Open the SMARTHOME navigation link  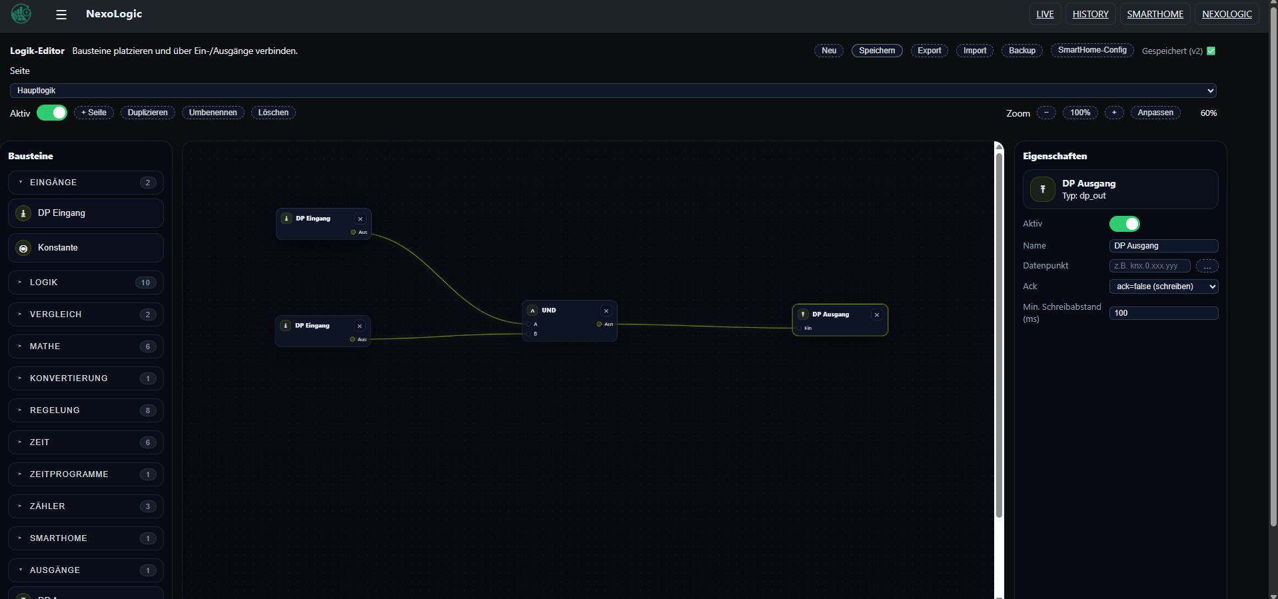tap(1155, 14)
